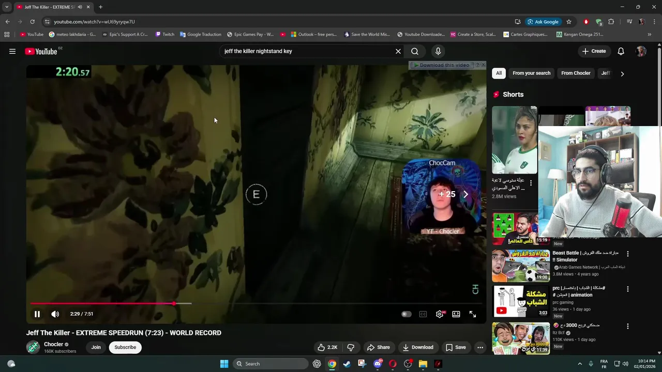This screenshot has width=662, height=372.
Task: Seek on the red video progress bar
Action: [x=256, y=303]
